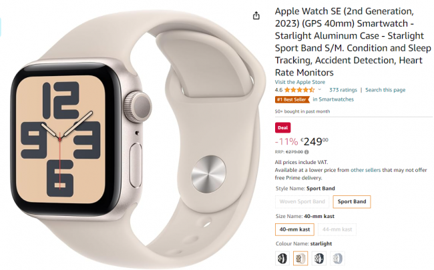Click the #1 Best Seller badge

pos(292,99)
